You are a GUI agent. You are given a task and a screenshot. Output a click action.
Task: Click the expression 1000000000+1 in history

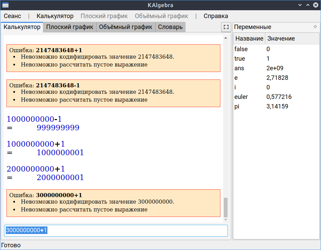click(x=35, y=144)
